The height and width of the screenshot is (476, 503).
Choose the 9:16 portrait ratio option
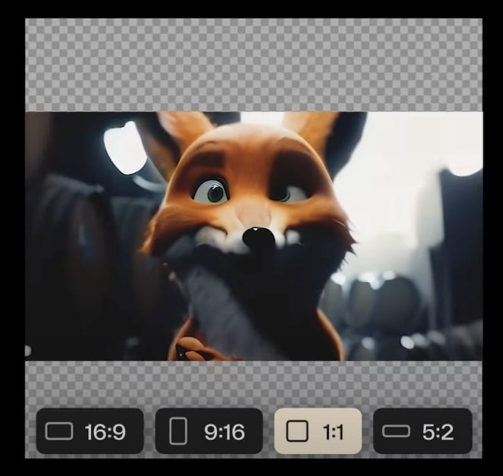pyautogui.click(x=209, y=431)
